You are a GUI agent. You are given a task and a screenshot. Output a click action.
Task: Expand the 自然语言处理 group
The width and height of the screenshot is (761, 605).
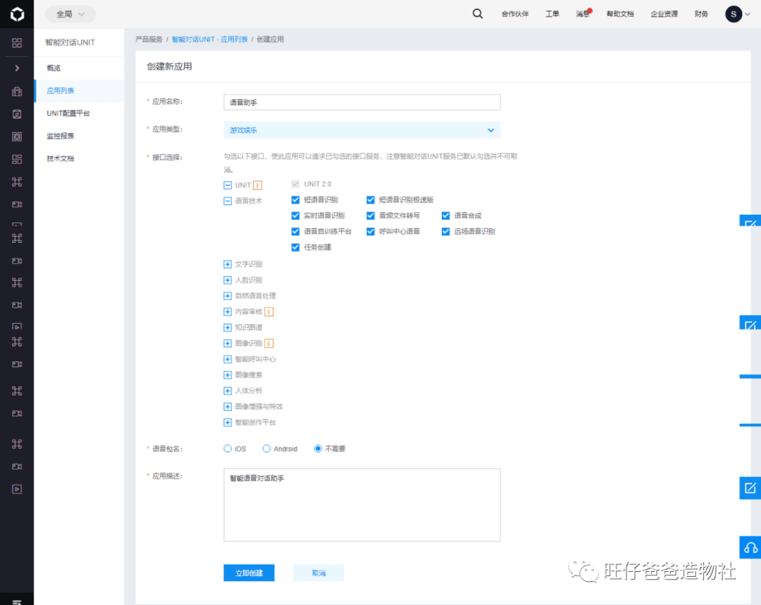point(227,296)
